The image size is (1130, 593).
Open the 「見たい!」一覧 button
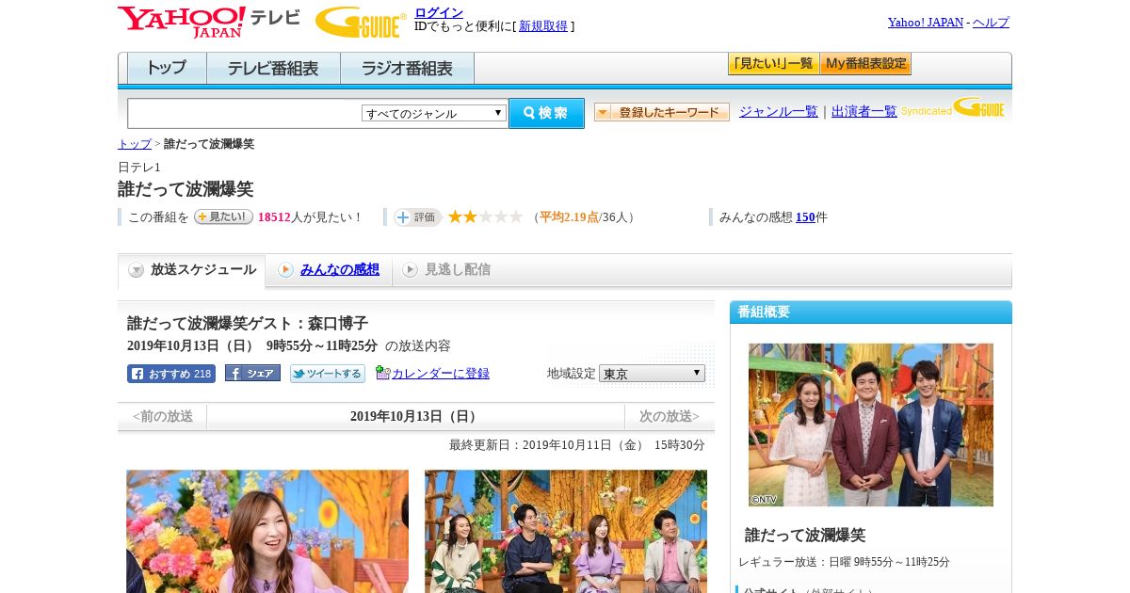click(x=773, y=64)
